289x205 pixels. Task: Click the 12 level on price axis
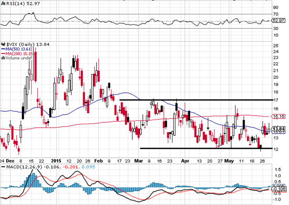point(276,149)
